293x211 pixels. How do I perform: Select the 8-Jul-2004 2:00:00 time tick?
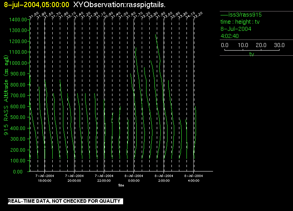pyautogui.click(x=164, y=178)
